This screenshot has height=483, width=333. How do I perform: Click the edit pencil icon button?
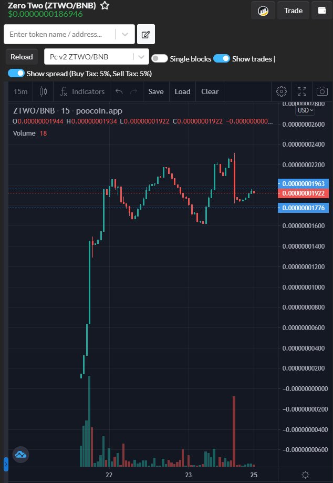[x=146, y=34]
